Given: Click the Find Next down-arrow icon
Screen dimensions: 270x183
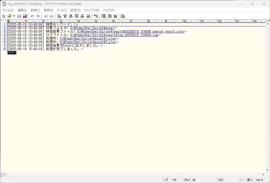Looking at the screenshot, I should pyautogui.click(x=65, y=16).
